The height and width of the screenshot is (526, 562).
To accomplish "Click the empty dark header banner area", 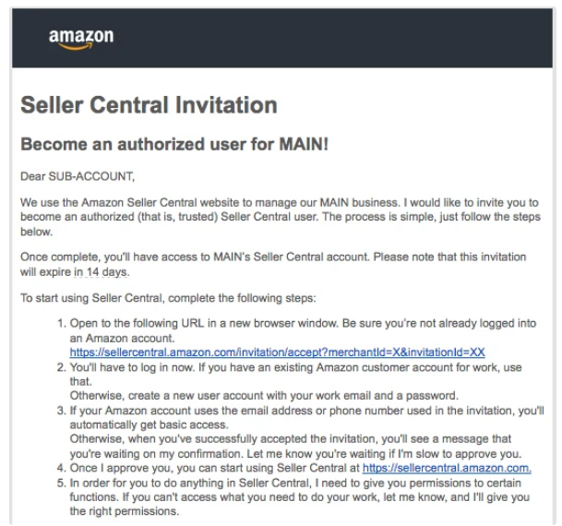I will click(x=333, y=38).
